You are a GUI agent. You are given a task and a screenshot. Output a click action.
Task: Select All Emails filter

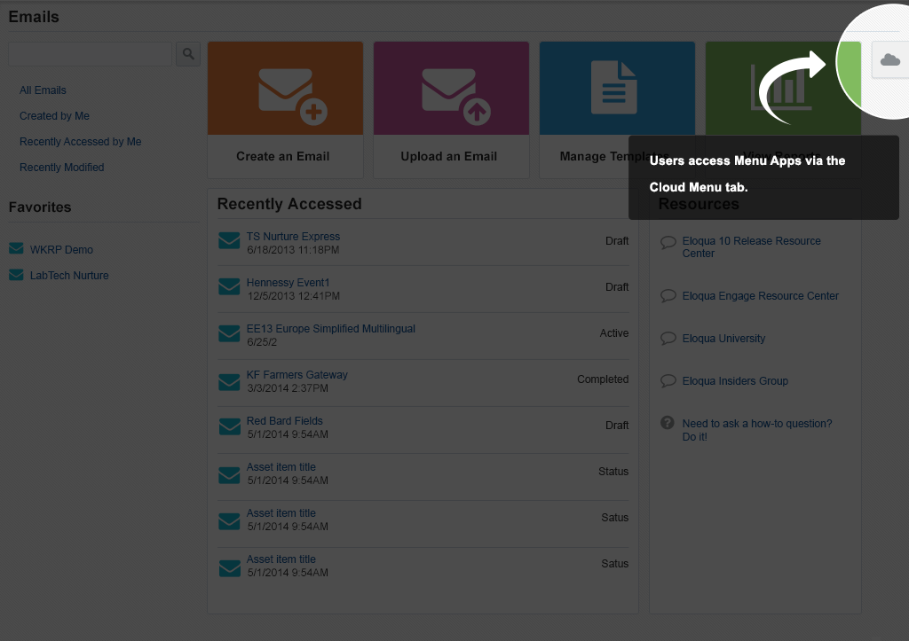click(43, 90)
